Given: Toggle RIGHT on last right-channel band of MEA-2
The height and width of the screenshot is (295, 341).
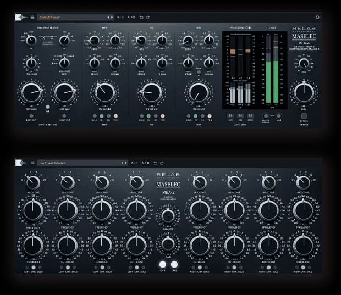Looking at the screenshot, I should point(296,268).
